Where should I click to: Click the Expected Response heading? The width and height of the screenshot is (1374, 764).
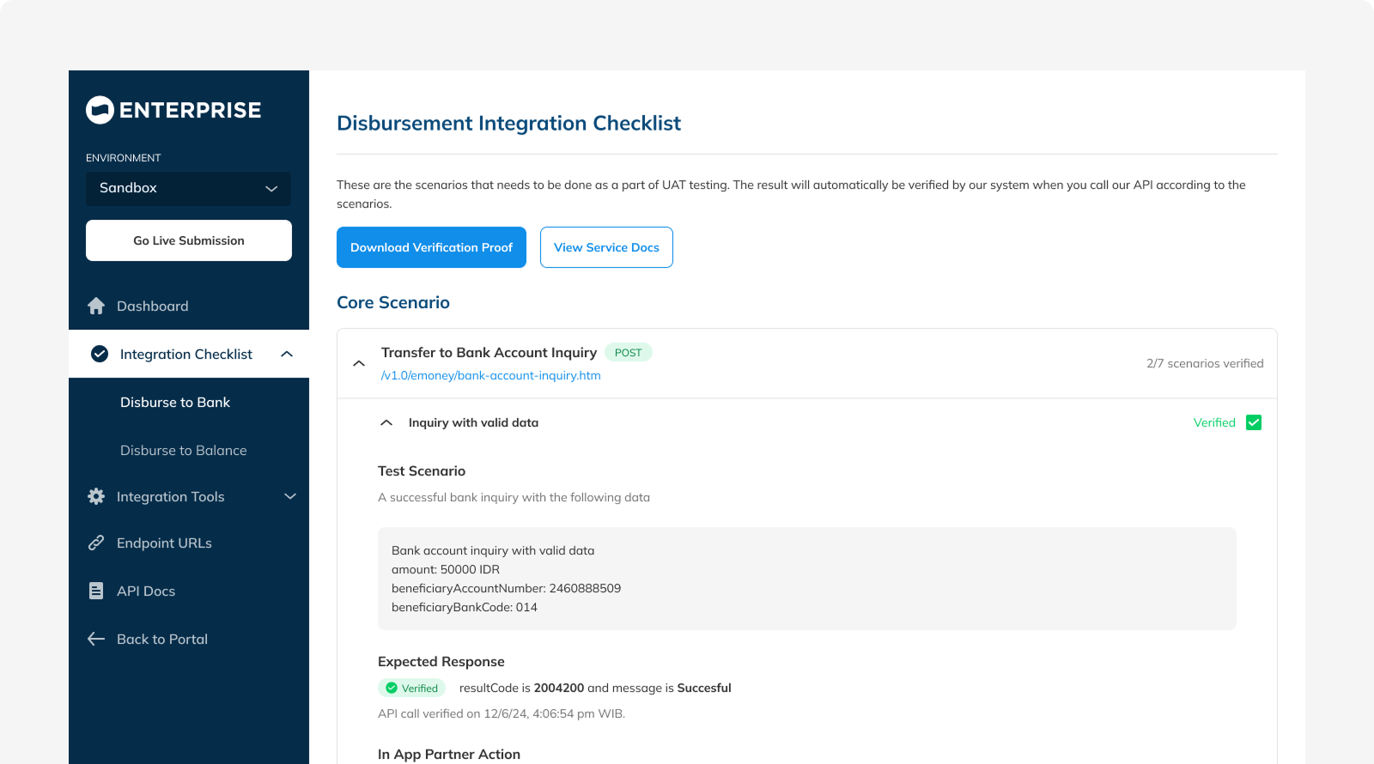441,661
